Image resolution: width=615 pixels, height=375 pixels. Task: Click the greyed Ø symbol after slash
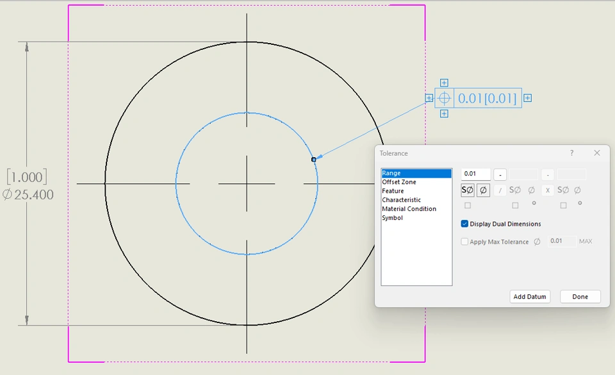click(x=532, y=190)
